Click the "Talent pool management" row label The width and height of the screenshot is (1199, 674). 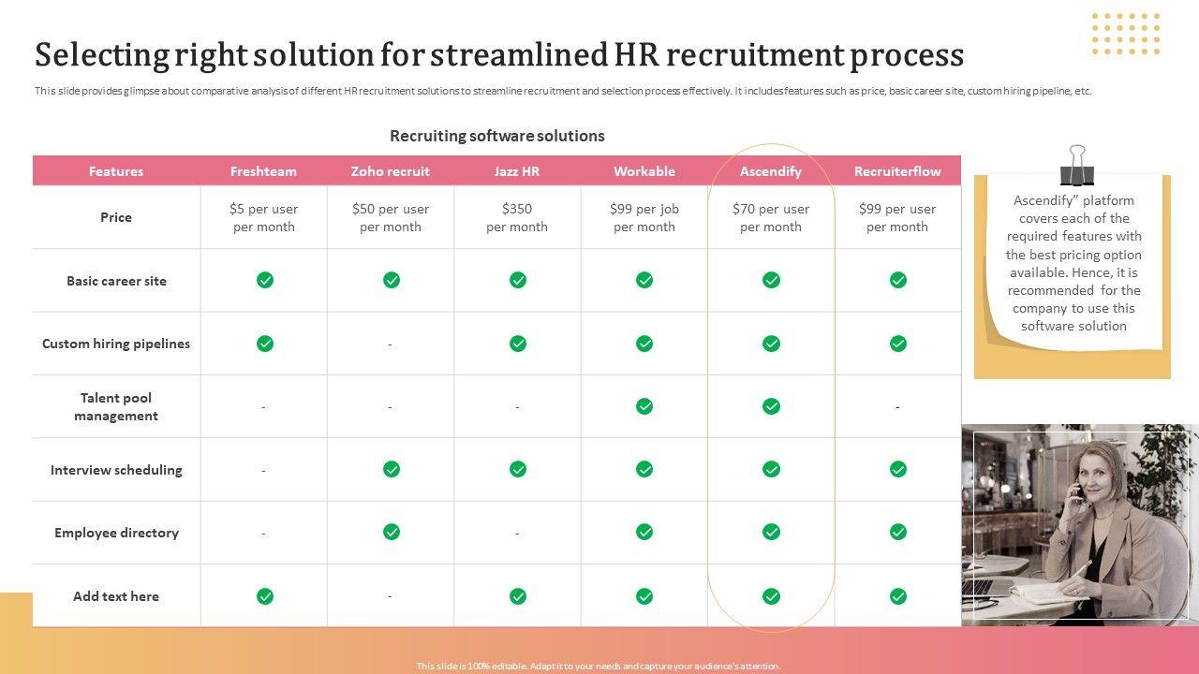pyautogui.click(x=116, y=406)
